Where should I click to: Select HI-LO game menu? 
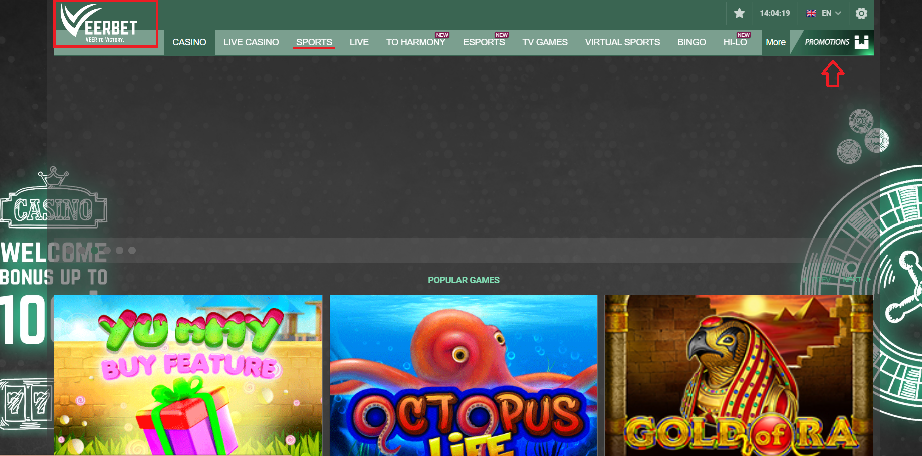pyautogui.click(x=735, y=42)
